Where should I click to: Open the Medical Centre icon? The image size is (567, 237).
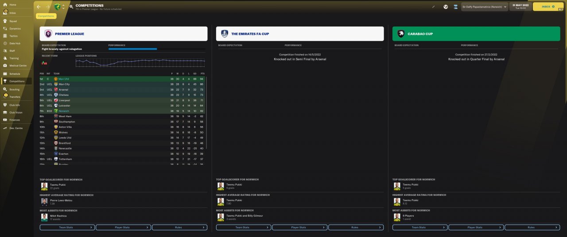pyautogui.click(x=5, y=65)
